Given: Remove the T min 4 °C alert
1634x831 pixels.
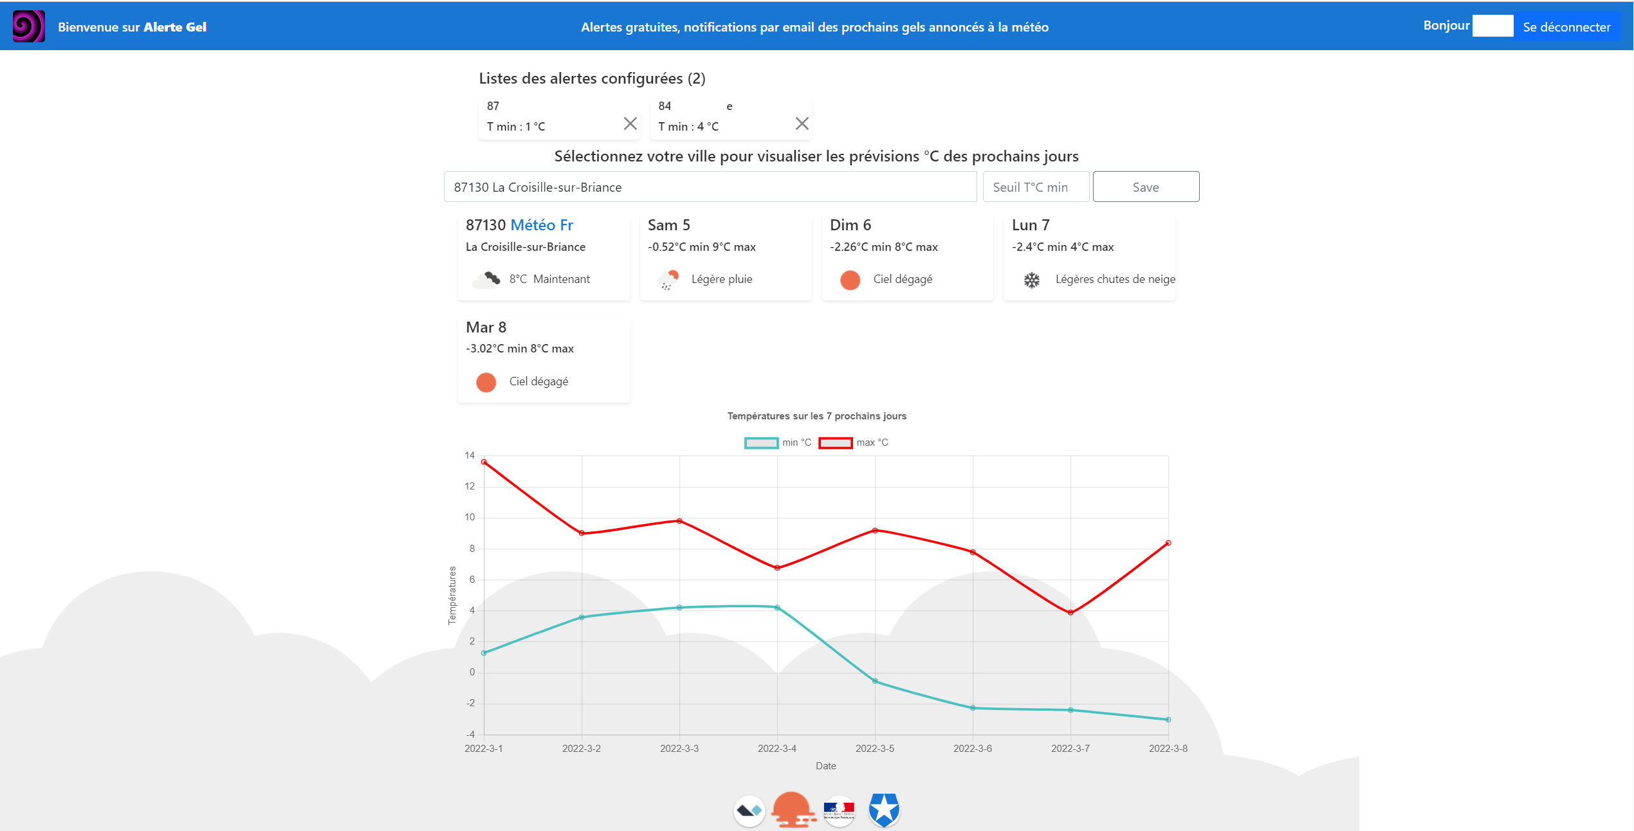Looking at the screenshot, I should (802, 123).
